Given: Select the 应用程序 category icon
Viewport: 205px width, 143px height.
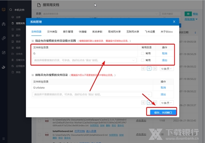Looking at the screenshot, I should pos(13,66).
